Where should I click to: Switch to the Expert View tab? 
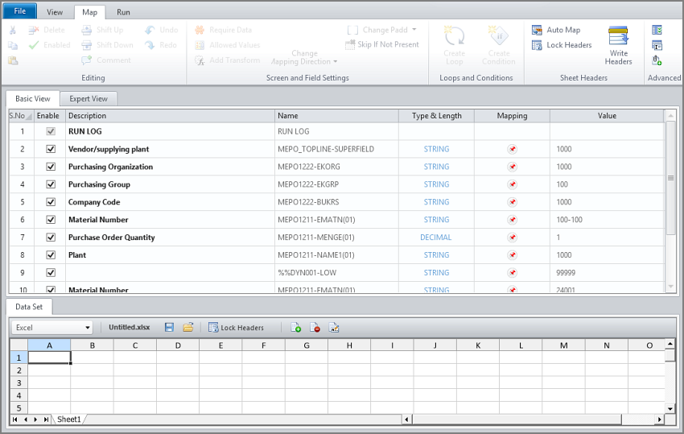coord(89,99)
